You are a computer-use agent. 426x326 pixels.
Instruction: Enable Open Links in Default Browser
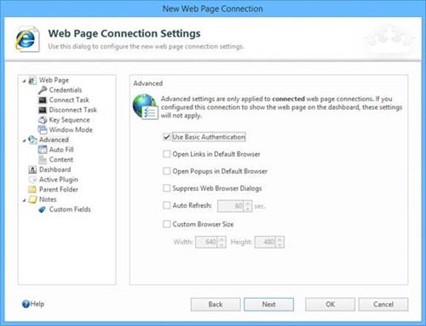tap(166, 154)
